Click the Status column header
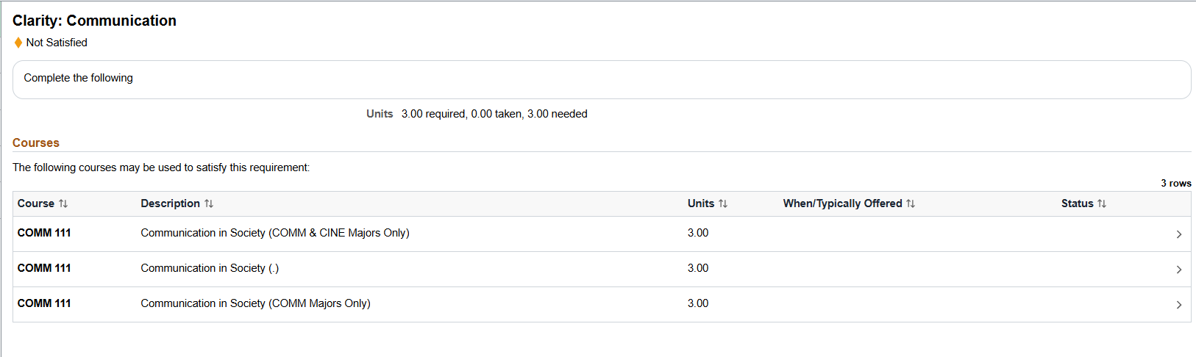Image resolution: width=1196 pixels, height=357 pixels. [1077, 203]
